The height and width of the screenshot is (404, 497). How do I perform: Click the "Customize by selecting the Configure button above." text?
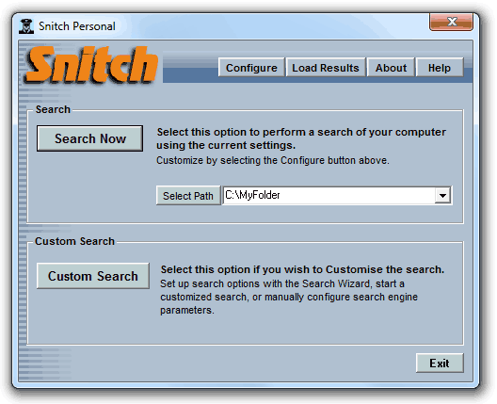[x=273, y=160]
